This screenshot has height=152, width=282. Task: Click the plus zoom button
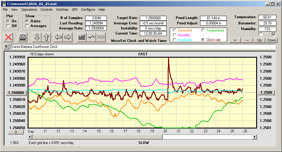[x=235, y=40]
